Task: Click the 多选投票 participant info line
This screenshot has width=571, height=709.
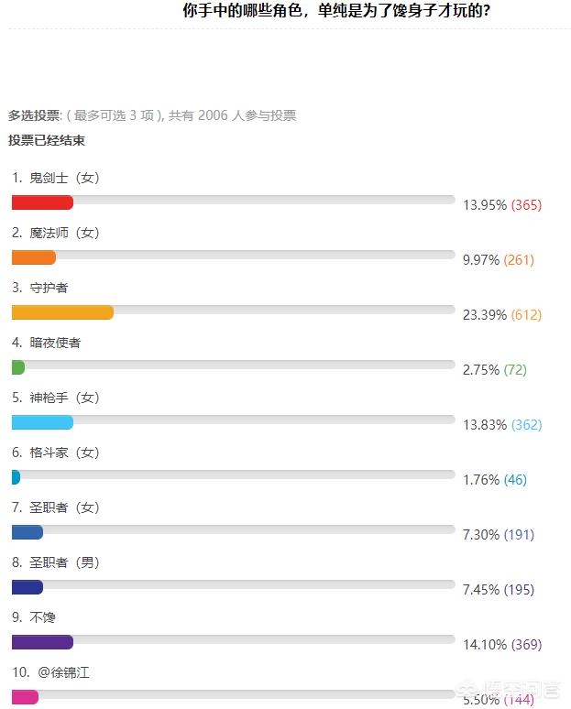Action: tap(152, 116)
